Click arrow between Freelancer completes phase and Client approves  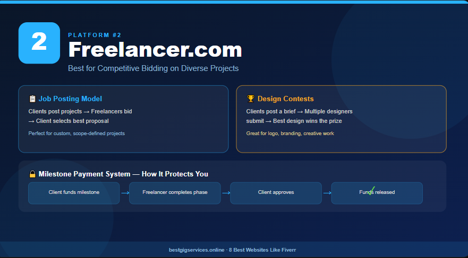(x=226, y=193)
